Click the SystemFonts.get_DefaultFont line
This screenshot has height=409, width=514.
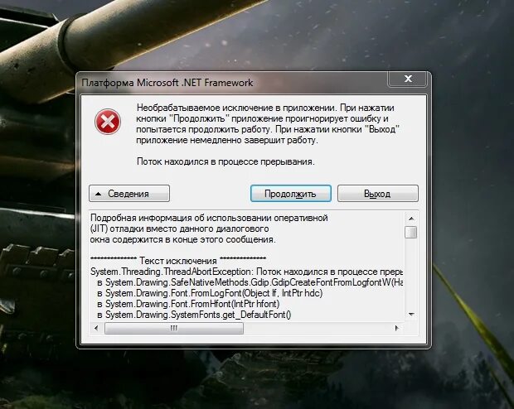click(x=194, y=315)
